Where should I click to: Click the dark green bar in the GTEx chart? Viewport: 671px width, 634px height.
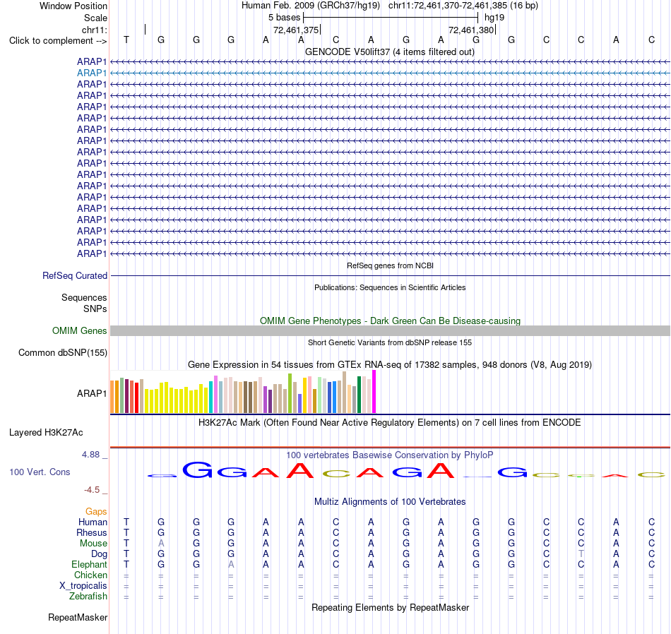pyautogui.click(x=359, y=395)
